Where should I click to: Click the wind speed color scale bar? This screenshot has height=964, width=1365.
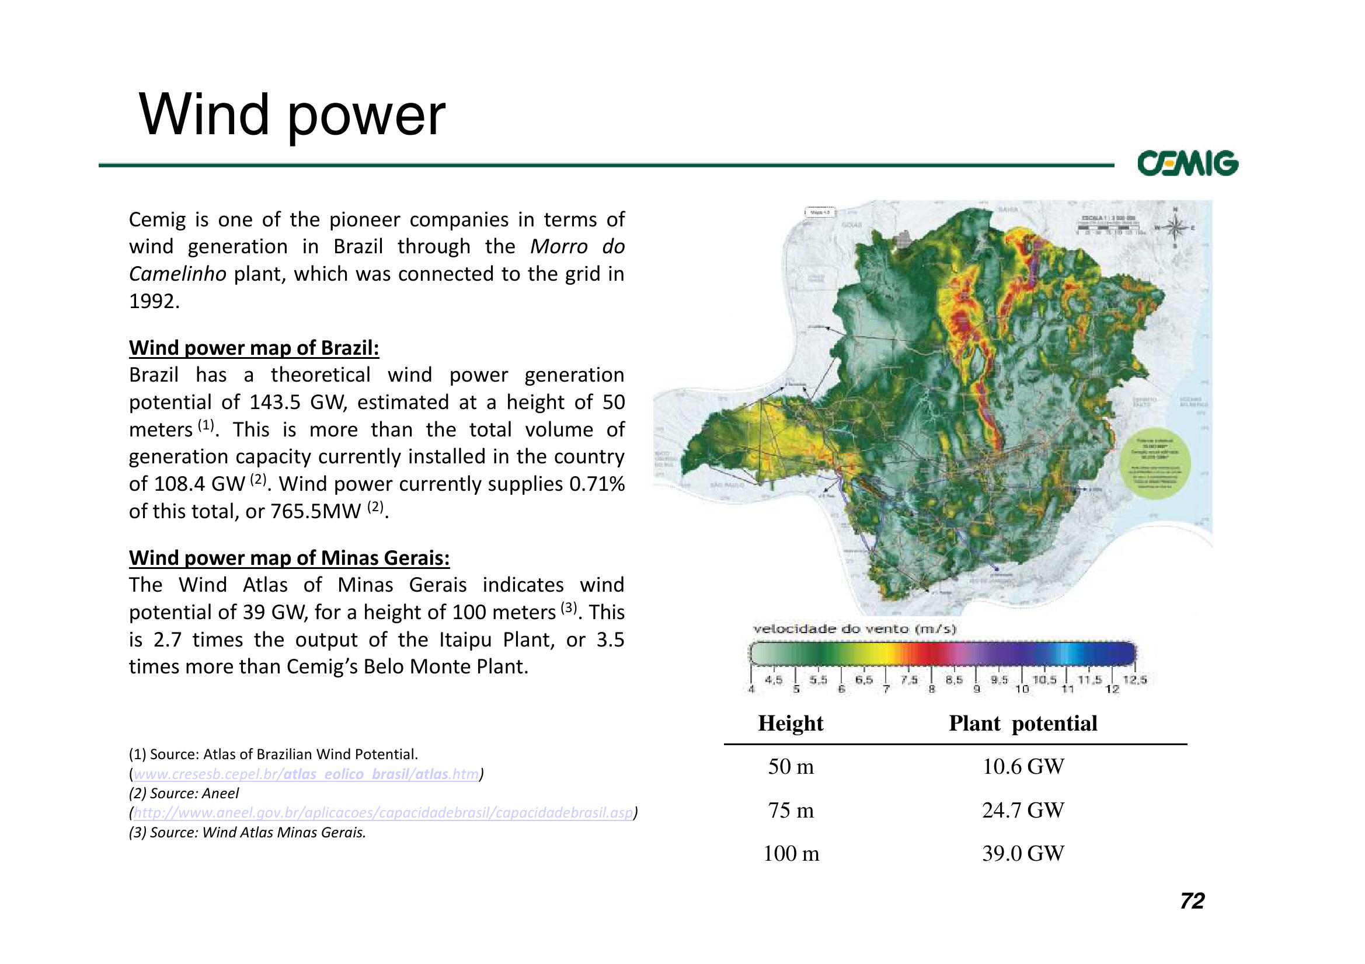[943, 653]
